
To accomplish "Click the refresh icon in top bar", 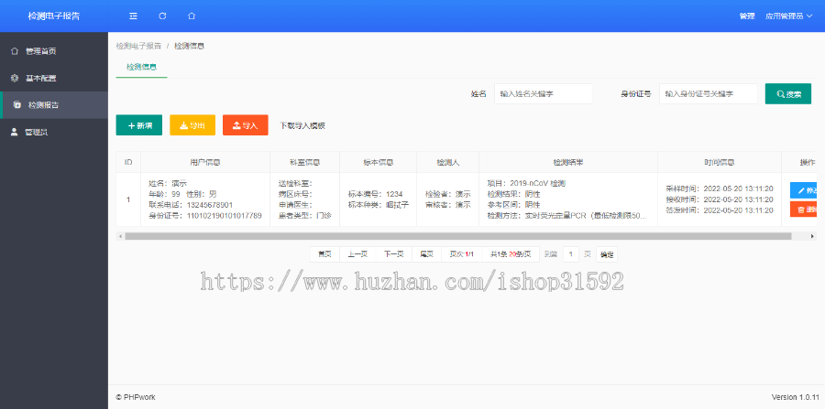I will (162, 16).
